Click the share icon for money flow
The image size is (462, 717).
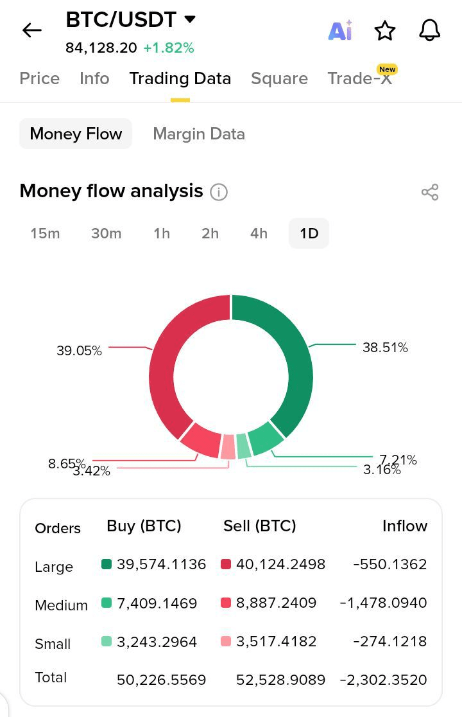click(430, 192)
